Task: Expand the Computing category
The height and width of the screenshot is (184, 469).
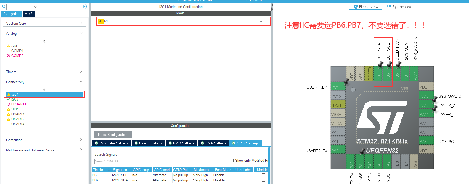Action: tap(44, 140)
